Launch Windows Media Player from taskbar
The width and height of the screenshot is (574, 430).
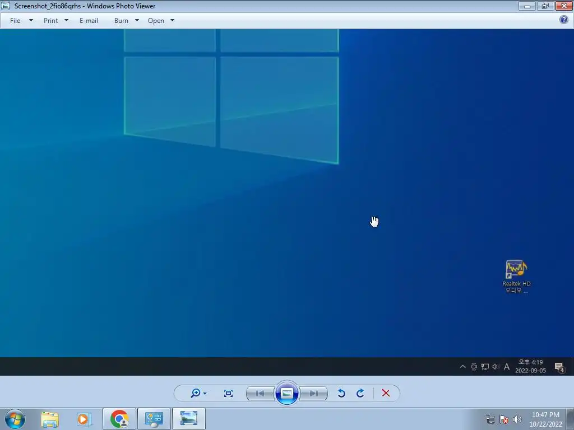84,419
